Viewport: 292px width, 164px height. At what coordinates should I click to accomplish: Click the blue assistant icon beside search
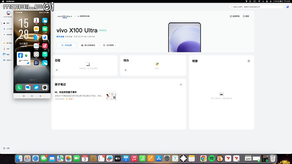288,7
